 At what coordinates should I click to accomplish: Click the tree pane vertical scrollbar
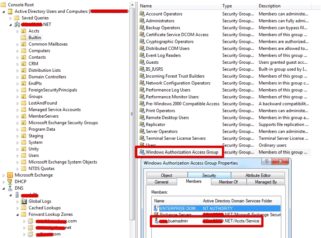click(132, 114)
